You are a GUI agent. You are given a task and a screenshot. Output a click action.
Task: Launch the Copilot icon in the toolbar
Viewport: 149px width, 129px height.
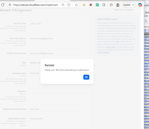tap(140, 5)
